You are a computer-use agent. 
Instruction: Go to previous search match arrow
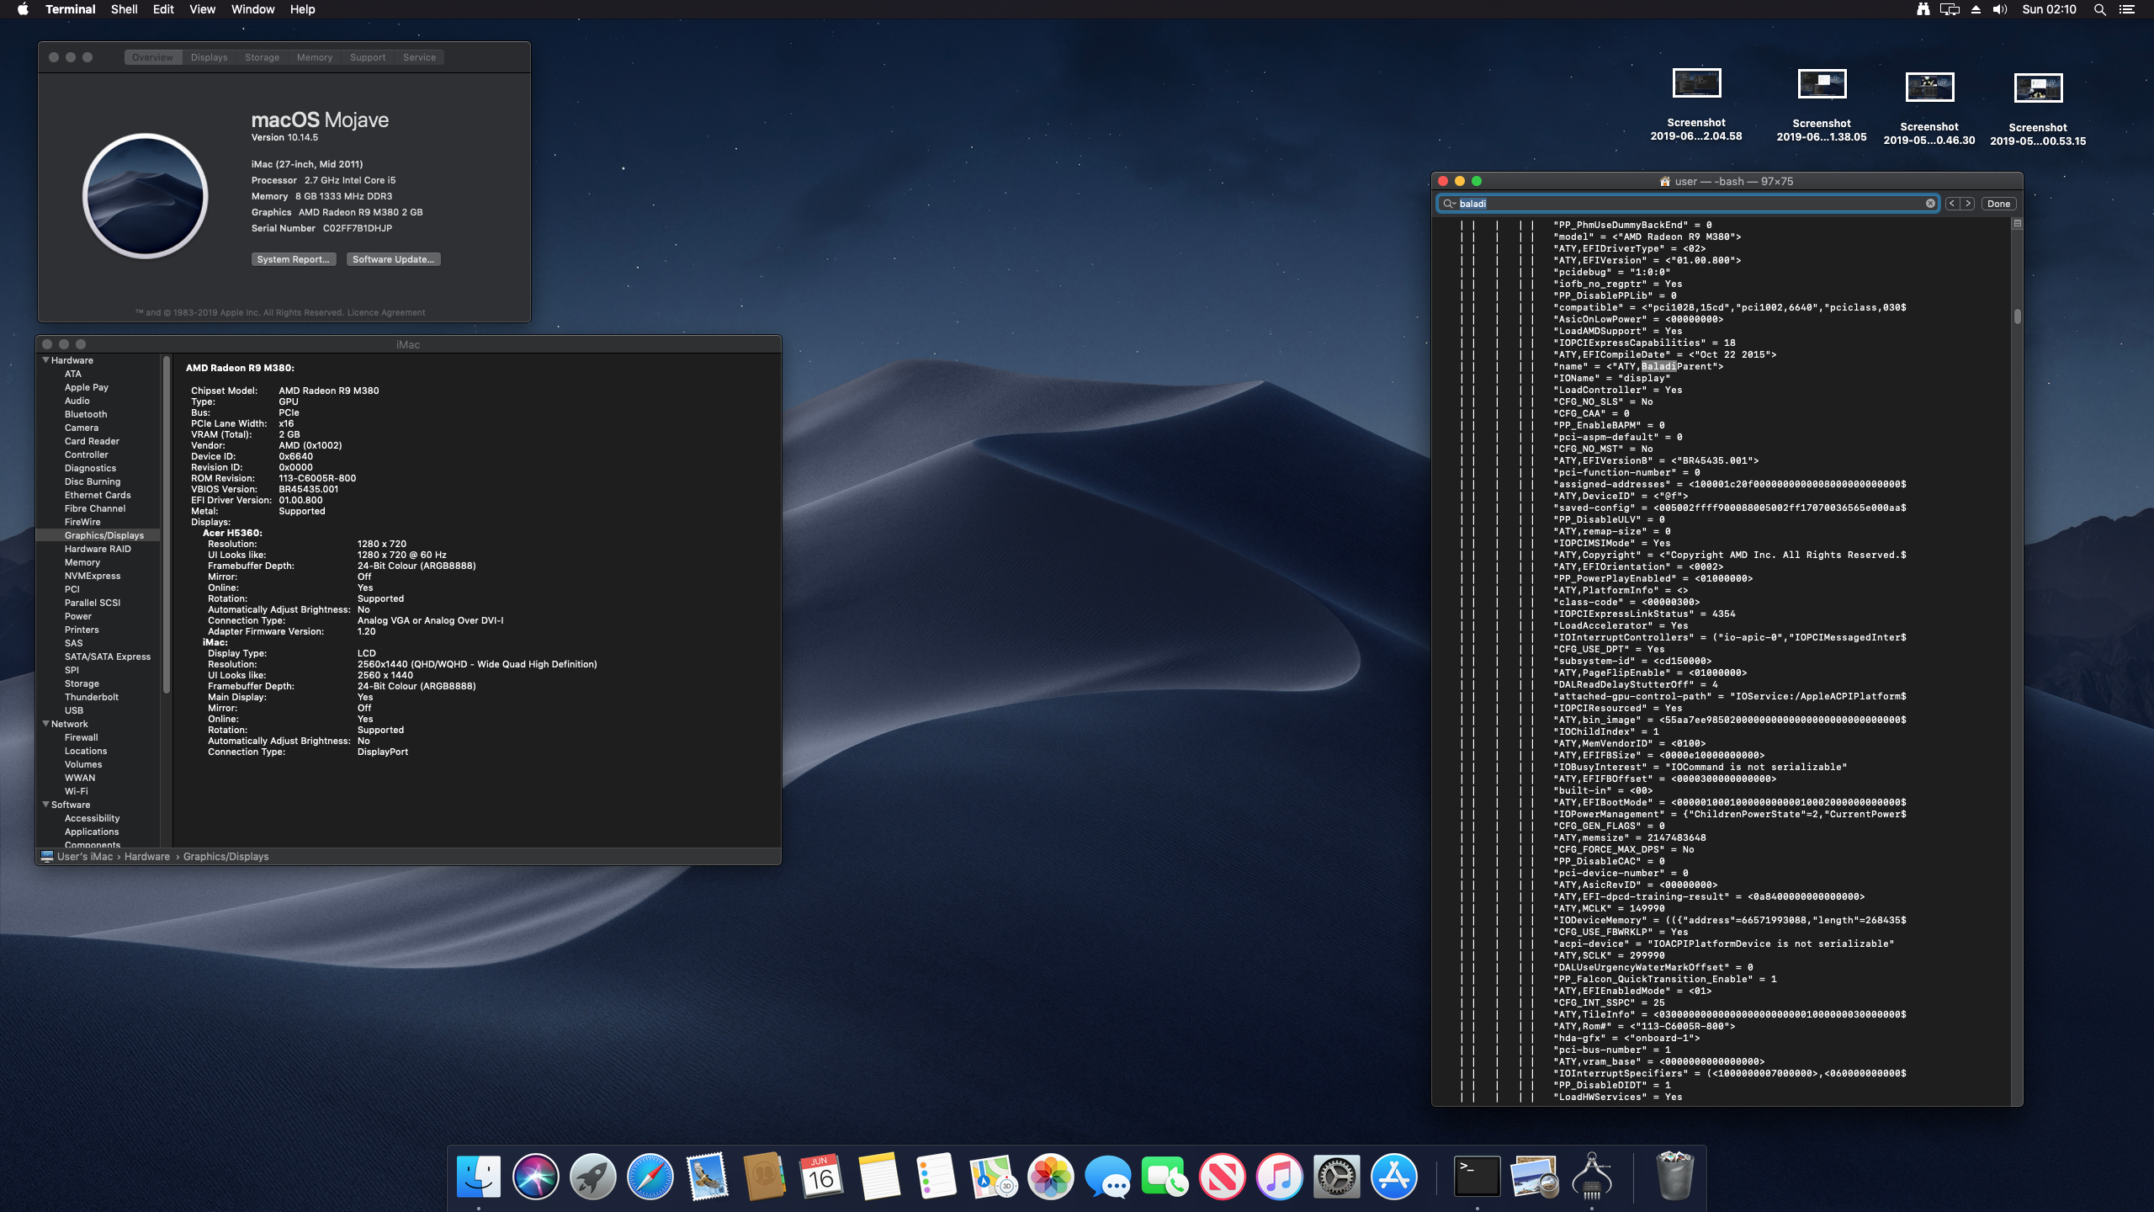tap(1952, 204)
